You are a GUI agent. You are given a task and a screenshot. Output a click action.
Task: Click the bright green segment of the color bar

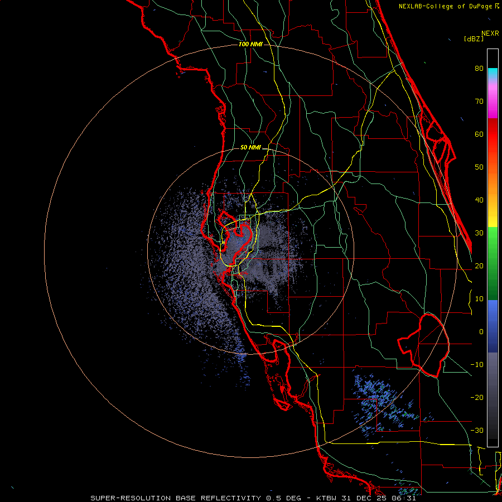pyautogui.click(x=493, y=237)
